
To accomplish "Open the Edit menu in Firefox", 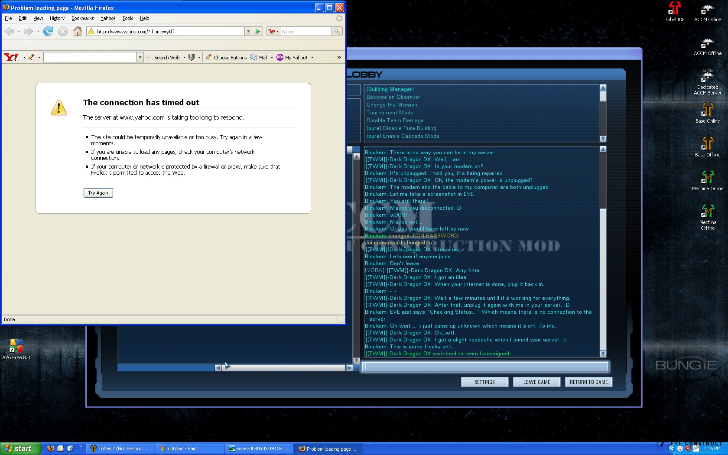I will [23, 18].
